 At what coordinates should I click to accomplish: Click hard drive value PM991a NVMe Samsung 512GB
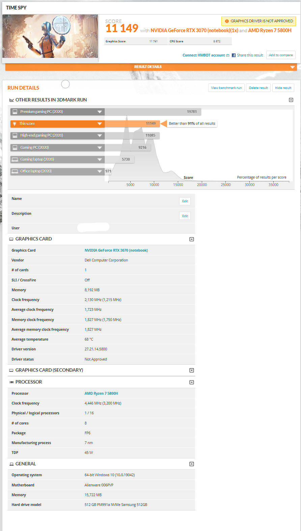(x=116, y=505)
